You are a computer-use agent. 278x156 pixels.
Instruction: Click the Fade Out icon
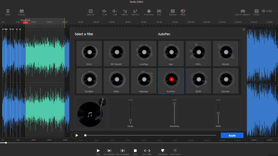pos(135,11)
